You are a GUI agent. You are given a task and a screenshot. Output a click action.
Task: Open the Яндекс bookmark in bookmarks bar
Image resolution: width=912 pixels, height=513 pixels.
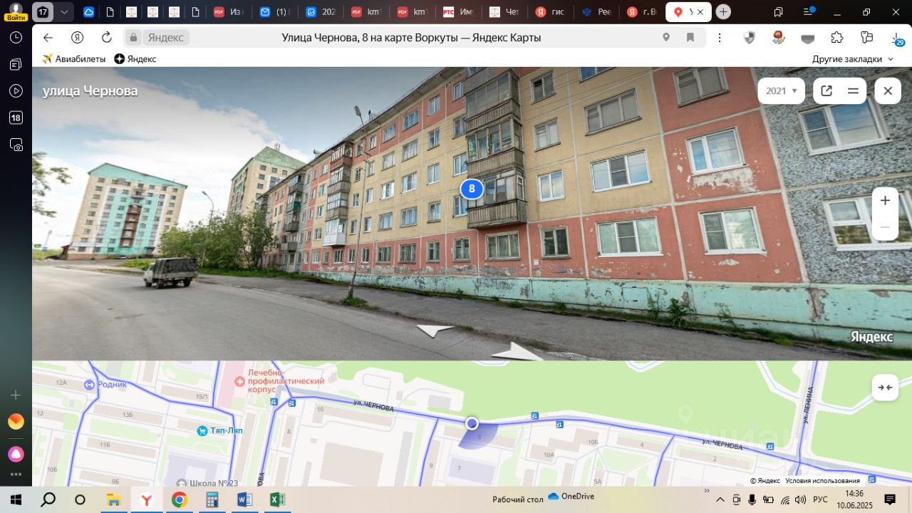(x=135, y=59)
